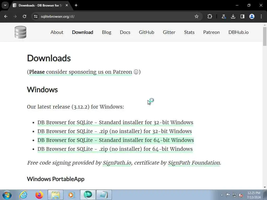The width and height of the screenshot is (267, 200).
Task: Open the muted volume tray icon
Action: 241,195
